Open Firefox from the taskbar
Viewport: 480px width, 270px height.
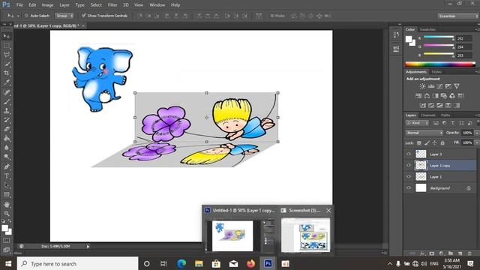pyautogui.click(x=250, y=263)
